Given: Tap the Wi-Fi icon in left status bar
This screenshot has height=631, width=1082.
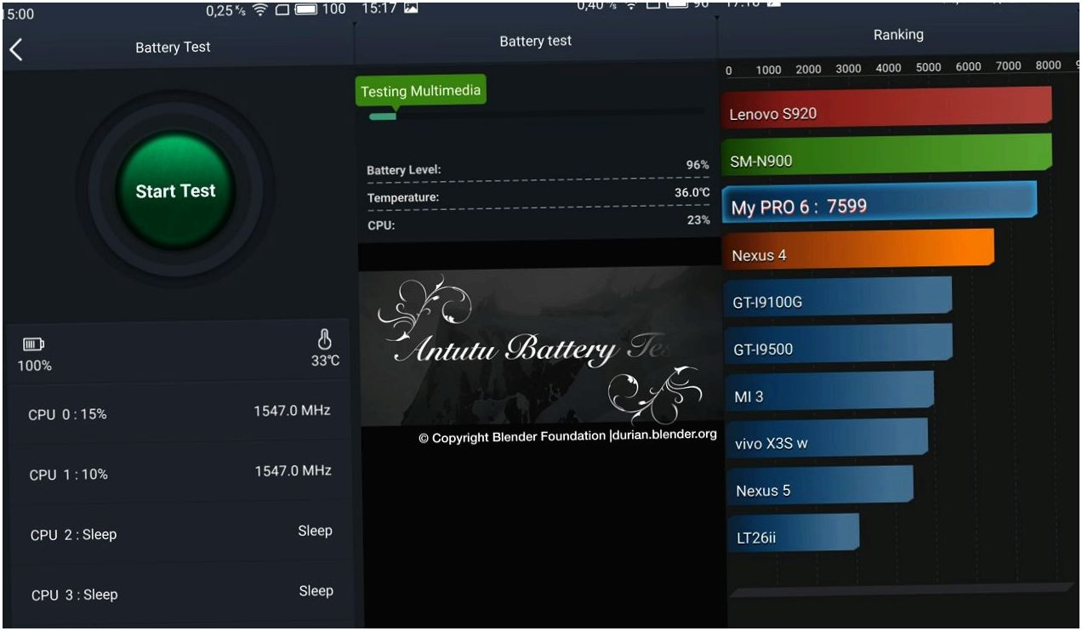Looking at the screenshot, I should tap(260, 10).
